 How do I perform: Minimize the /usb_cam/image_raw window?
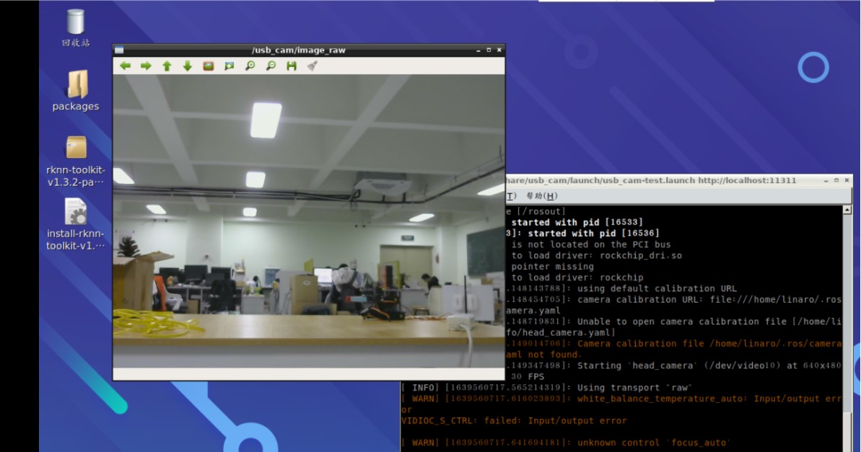(478, 50)
